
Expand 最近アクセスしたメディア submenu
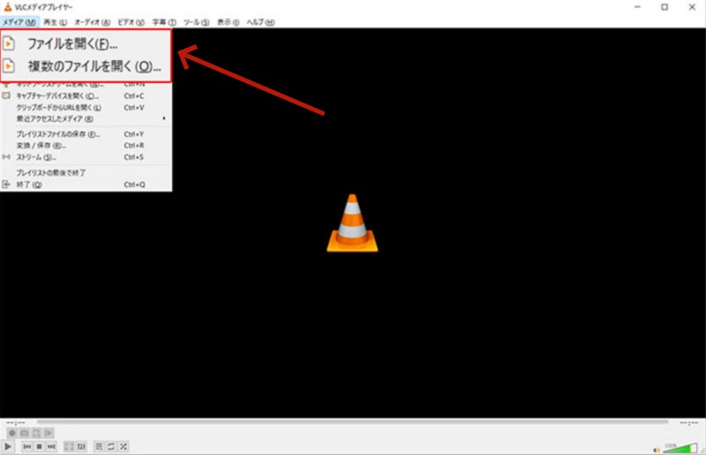click(x=86, y=118)
